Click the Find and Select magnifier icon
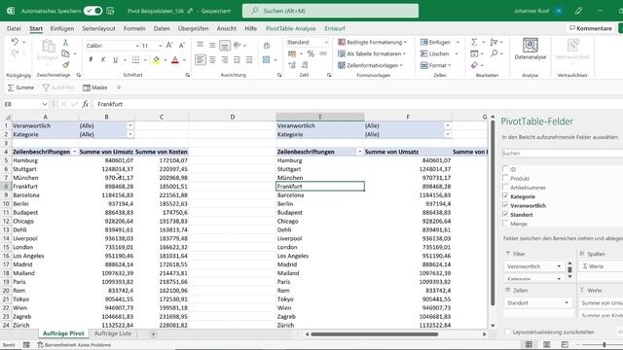 click(x=494, y=53)
